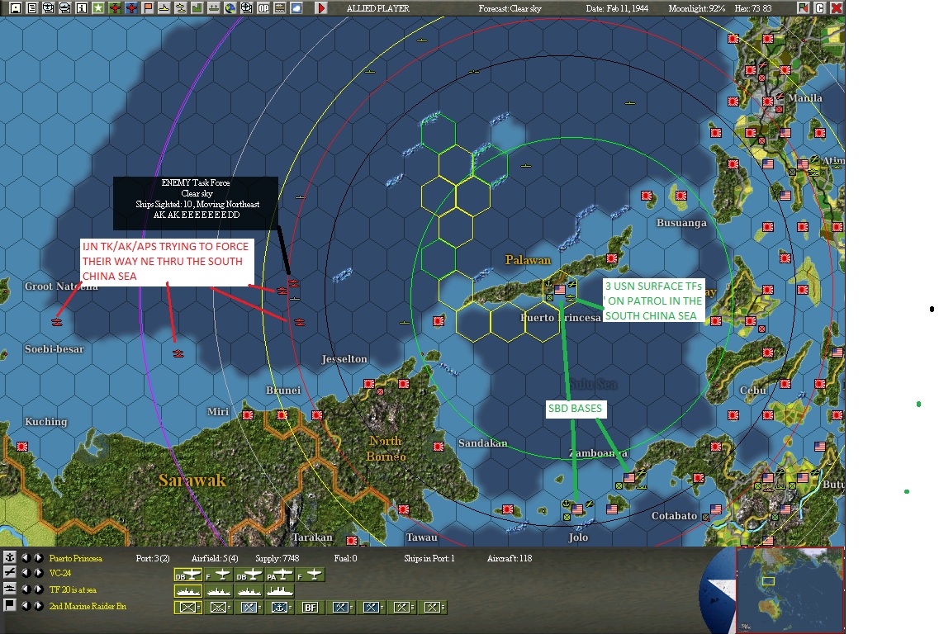Select the PA patrol aircraft button

click(280, 575)
